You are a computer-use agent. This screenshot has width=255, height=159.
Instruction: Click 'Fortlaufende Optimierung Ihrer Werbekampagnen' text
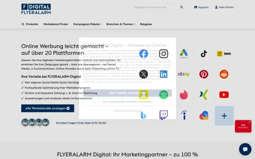[57, 88]
